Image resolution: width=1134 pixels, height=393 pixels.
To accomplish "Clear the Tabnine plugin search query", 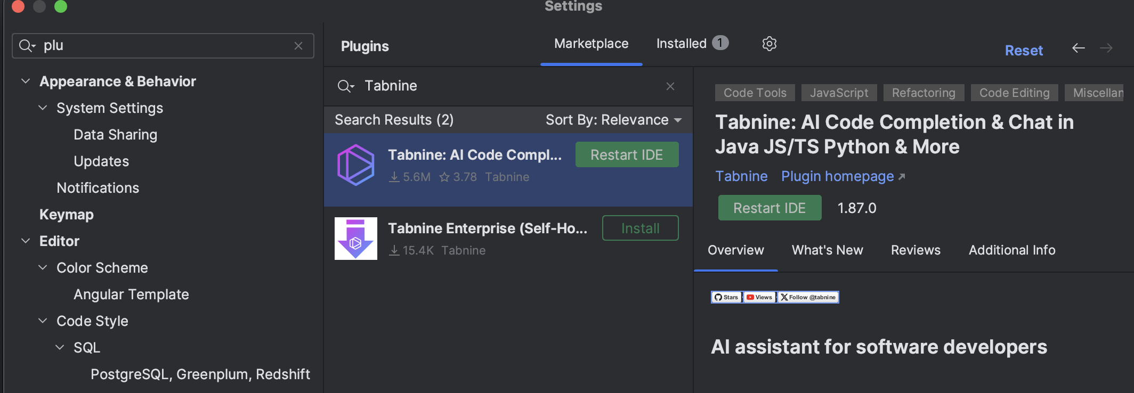I will coord(670,86).
